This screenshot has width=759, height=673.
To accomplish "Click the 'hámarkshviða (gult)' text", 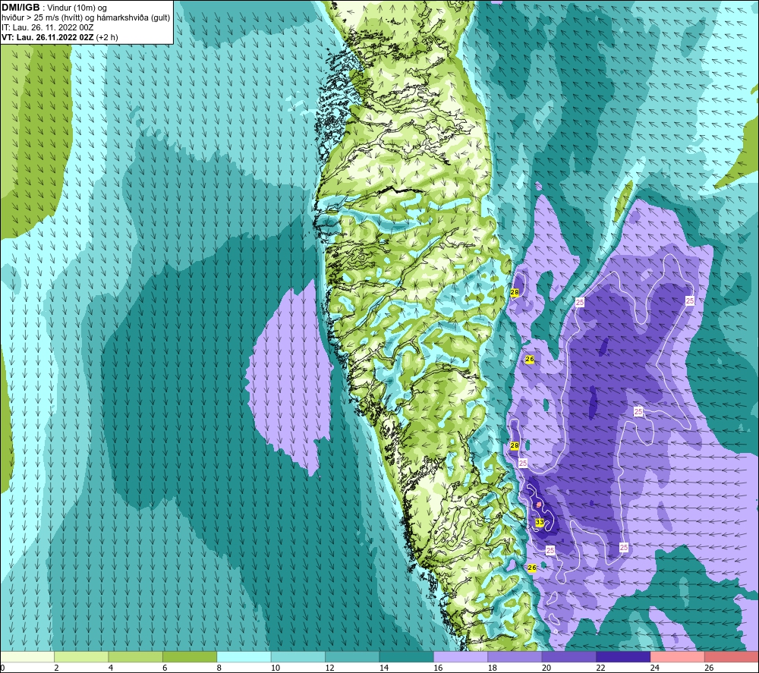I will coord(134,18).
